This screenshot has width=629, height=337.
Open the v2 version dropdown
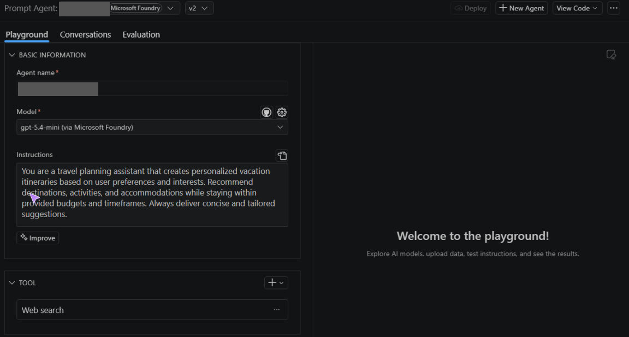(199, 8)
